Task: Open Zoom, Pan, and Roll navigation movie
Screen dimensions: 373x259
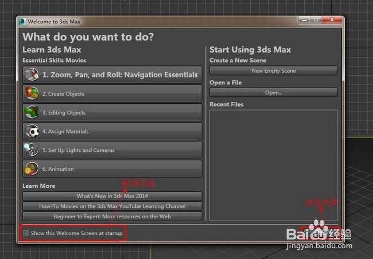Action: tap(112, 74)
